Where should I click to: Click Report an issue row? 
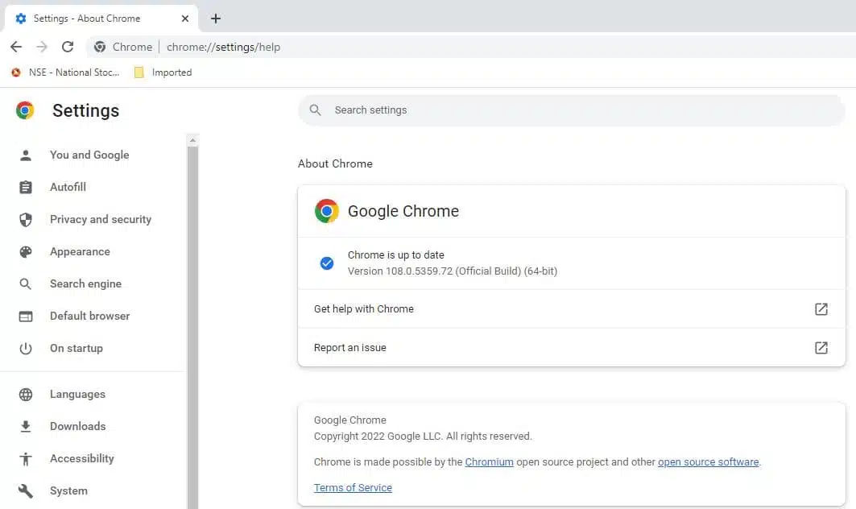pyautogui.click(x=571, y=348)
